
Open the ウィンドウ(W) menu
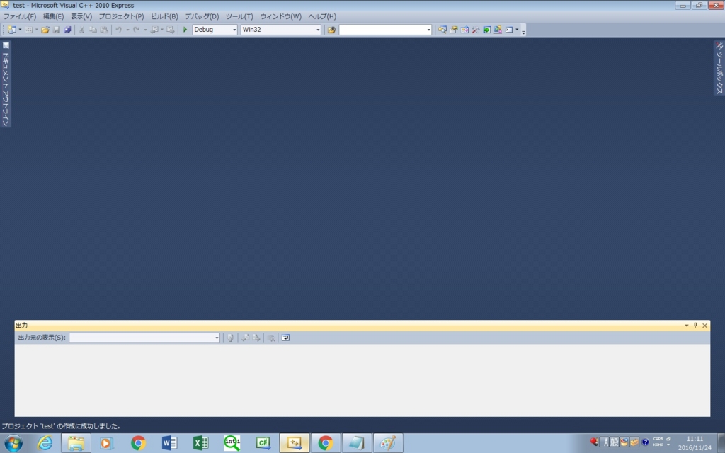click(x=280, y=16)
